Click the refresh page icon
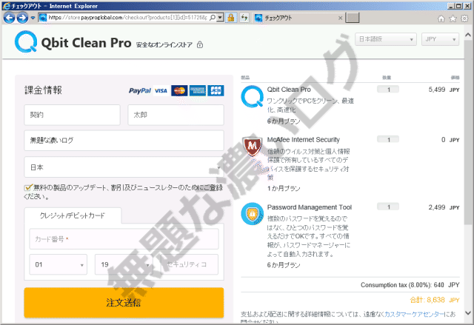 [244, 18]
